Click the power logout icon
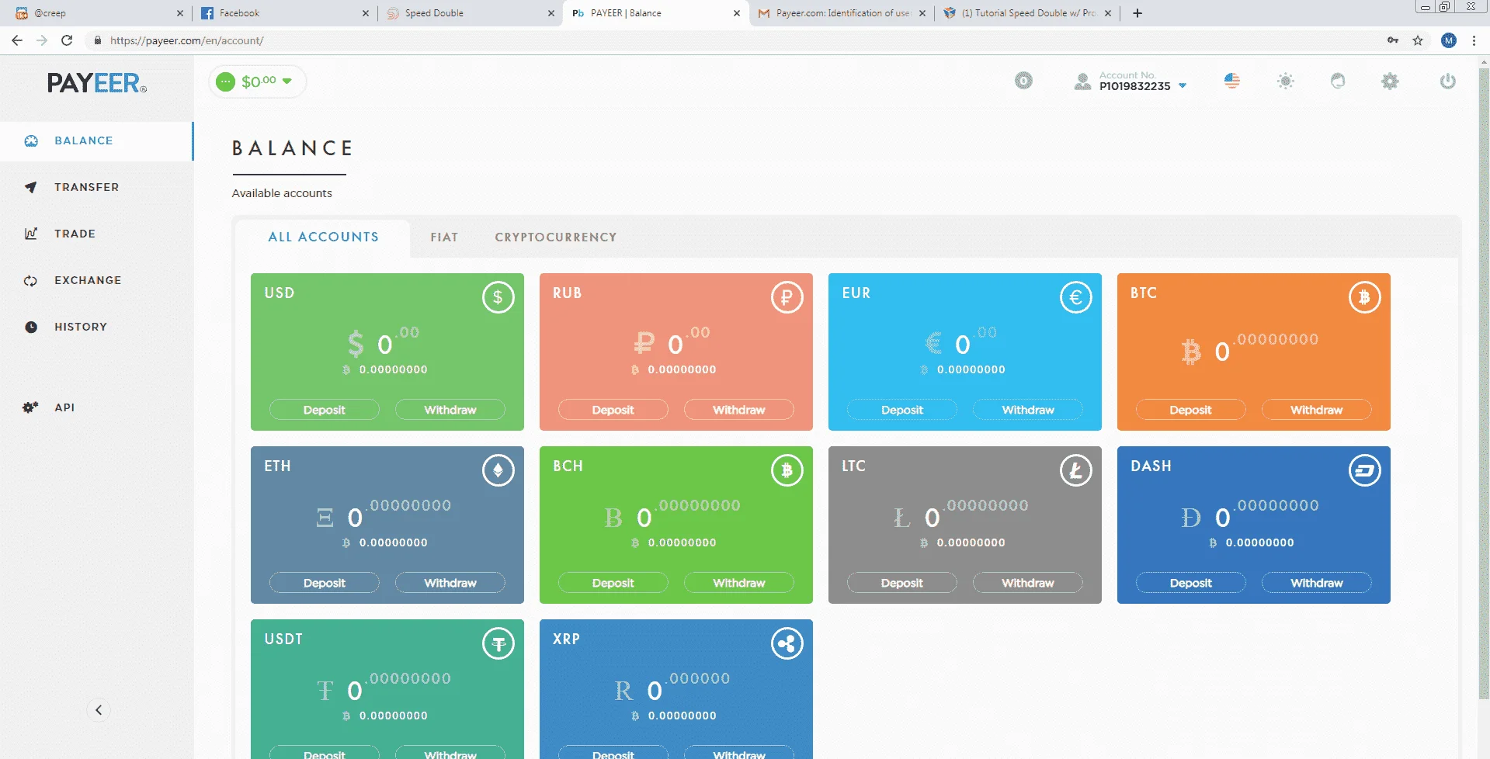Image resolution: width=1490 pixels, height=759 pixels. coord(1447,81)
